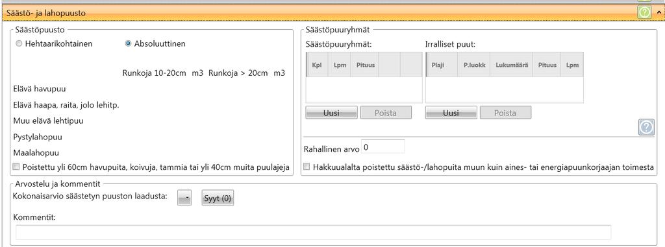Select the Absoluuttinen radio button

[128, 43]
